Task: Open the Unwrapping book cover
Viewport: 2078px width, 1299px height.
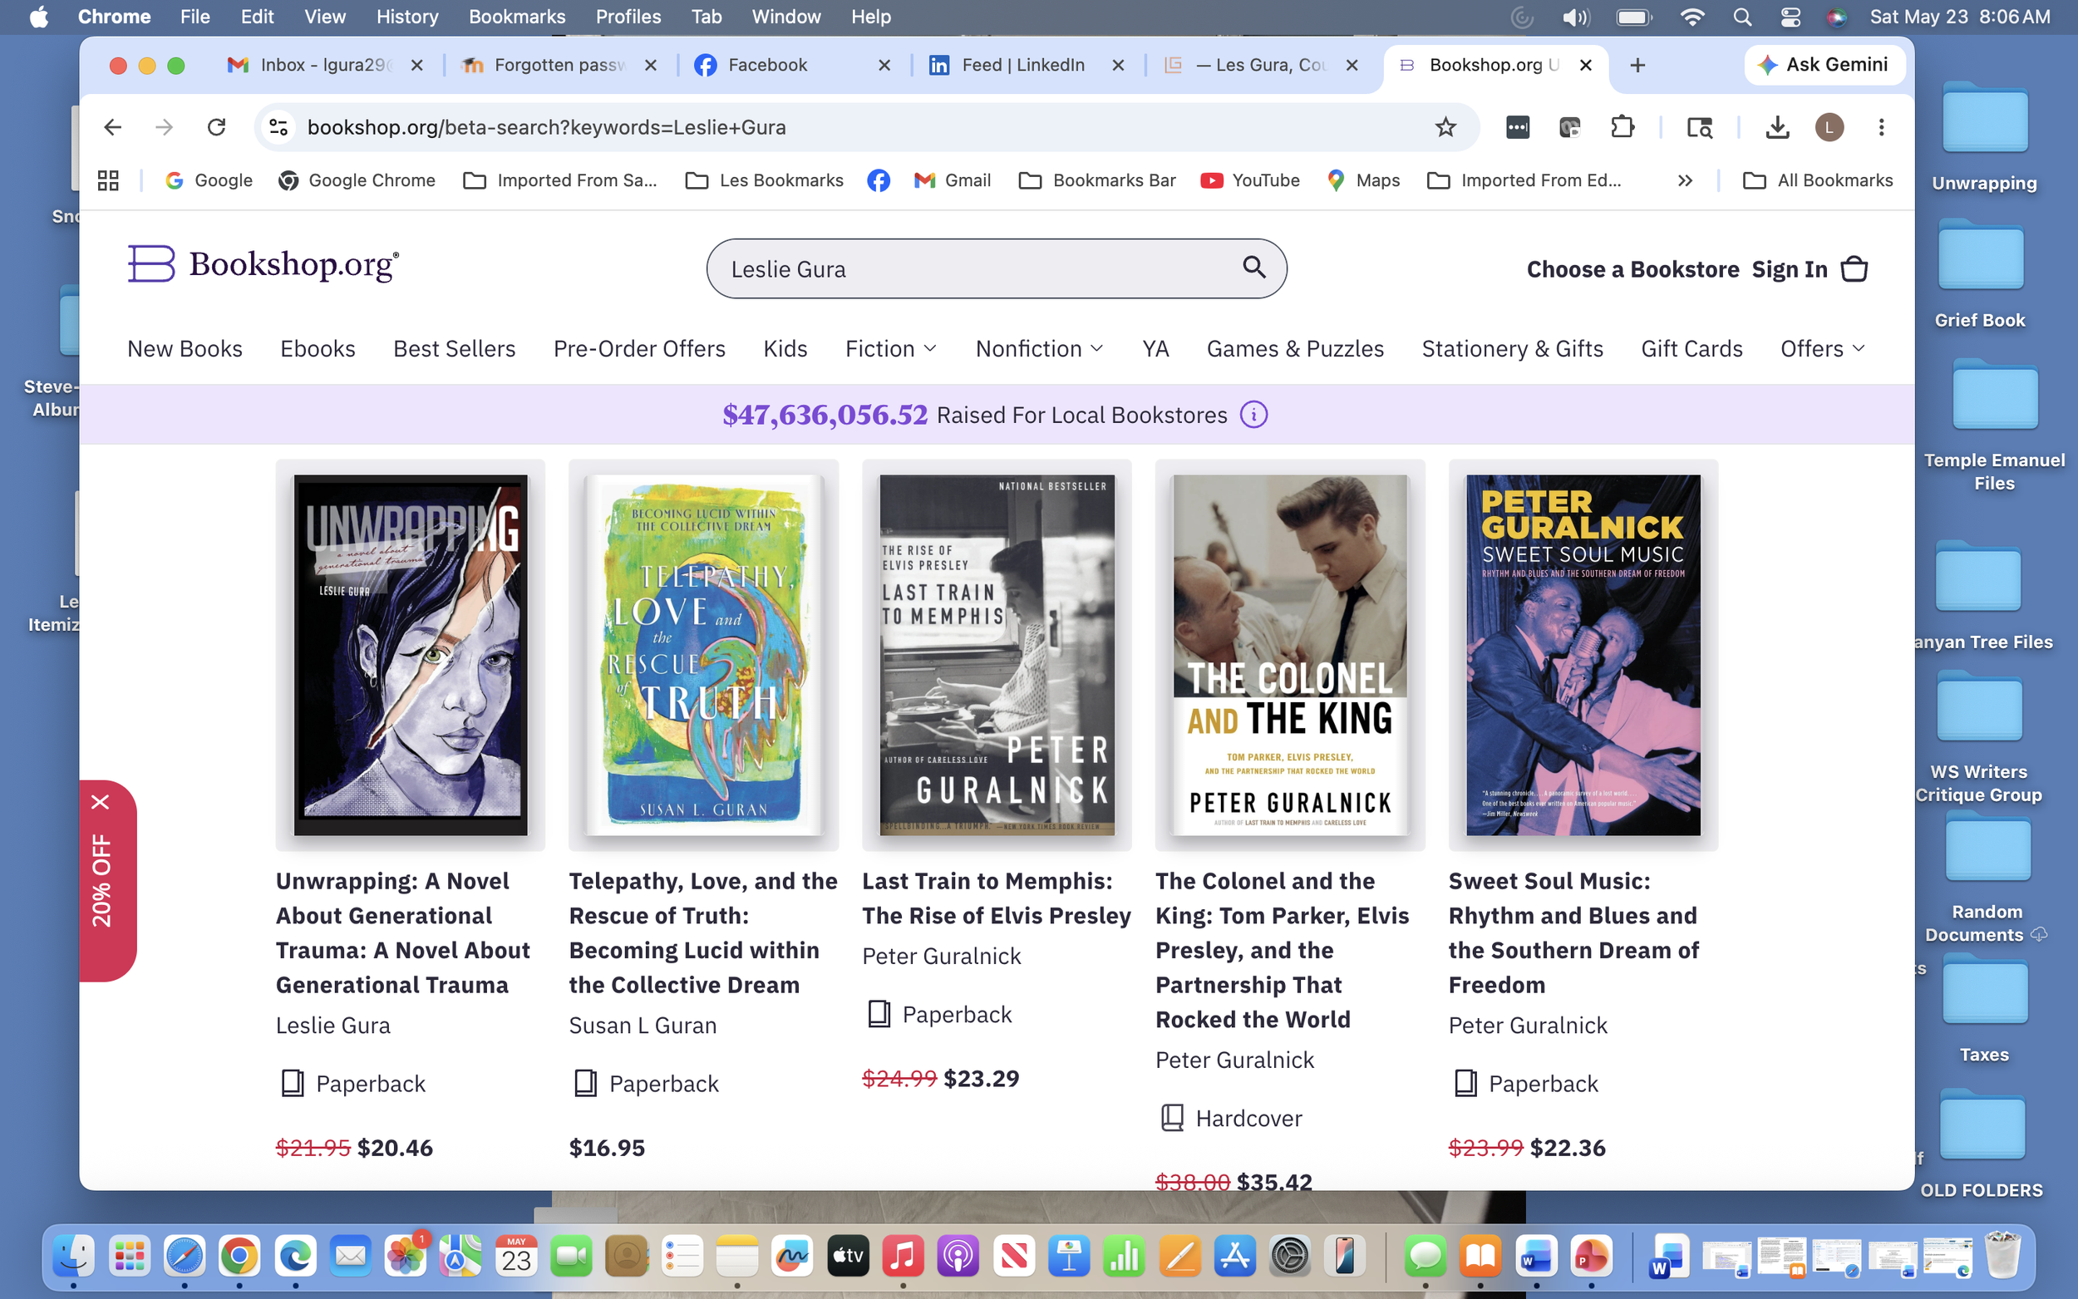Action: pyautogui.click(x=411, y=655)
